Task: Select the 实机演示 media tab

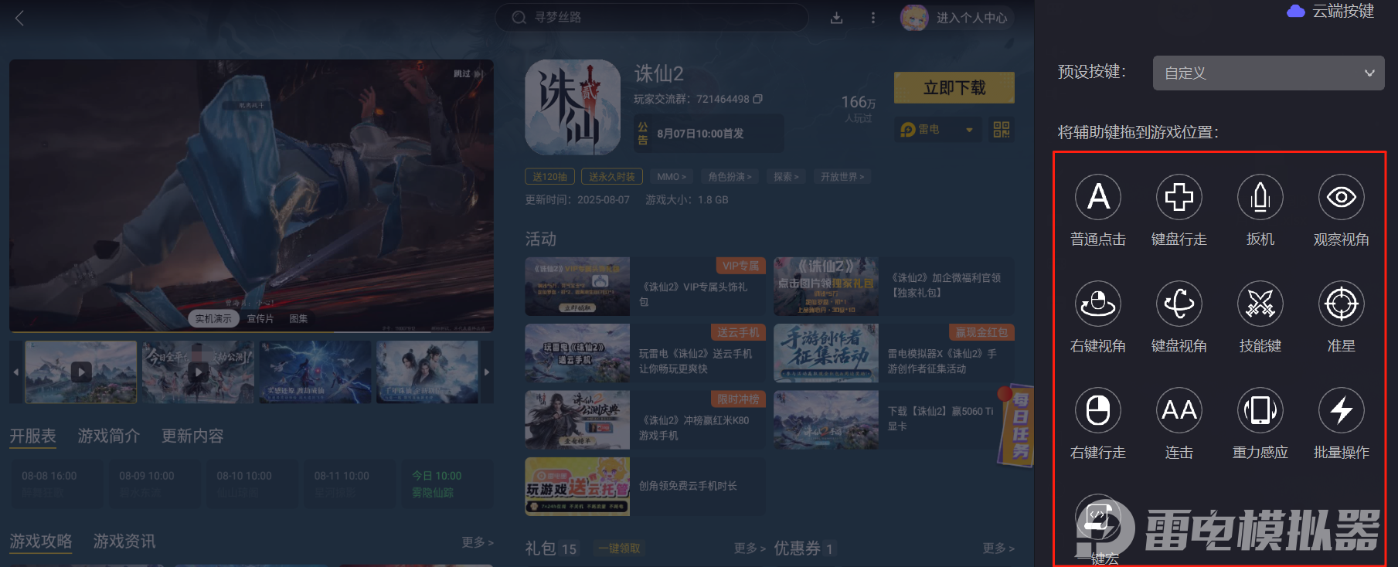Action: click(x=213, y=318)
